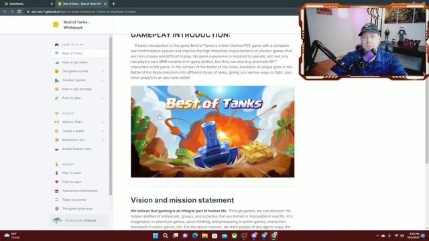Viewport: 429px width, 241px height.
Task: Click the cat face icon beside The game tutorial
Action: (x=56, y=72)
